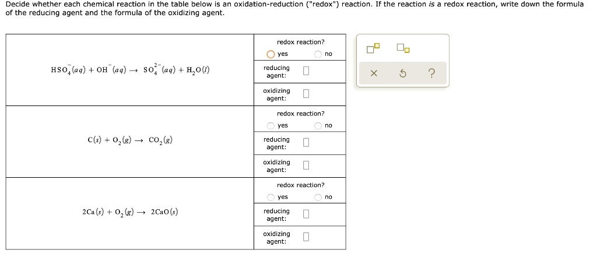Click oxidizing agent box for HSO4 reaction
Viewport: 597px width, 271px height.
coord(306,94)
